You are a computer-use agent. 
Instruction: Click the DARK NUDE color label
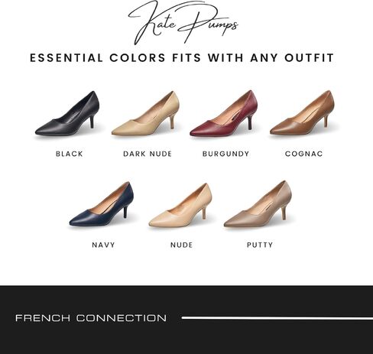(148, 154)
